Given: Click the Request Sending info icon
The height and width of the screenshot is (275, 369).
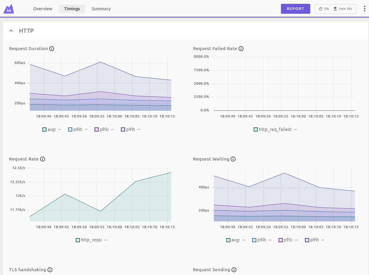Looking at the screenshot, I should click(x=234, y=270).
